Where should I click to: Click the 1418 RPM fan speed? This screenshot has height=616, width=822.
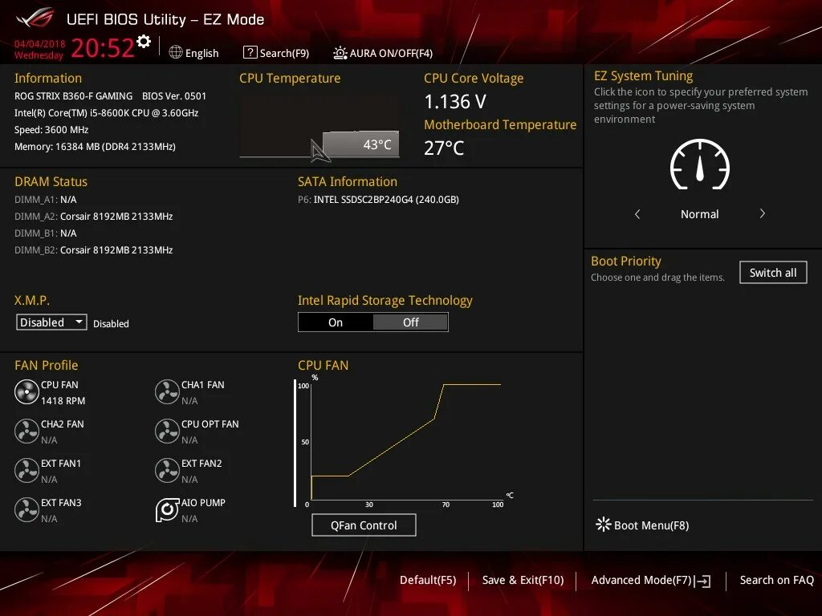pos(63,401)
